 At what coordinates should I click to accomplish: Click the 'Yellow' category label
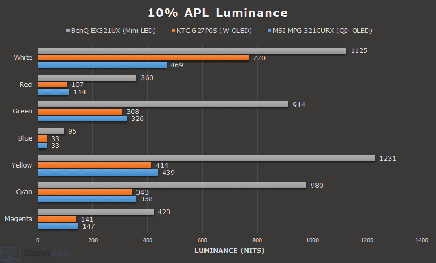pyautogui.click(x=22, y=165)
